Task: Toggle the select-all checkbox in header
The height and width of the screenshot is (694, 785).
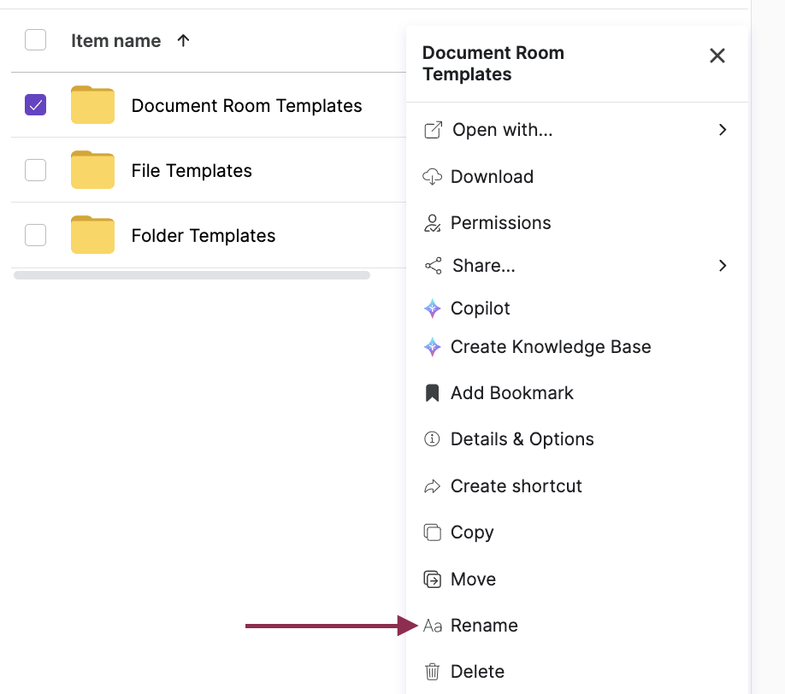Action: pos(35,40)
